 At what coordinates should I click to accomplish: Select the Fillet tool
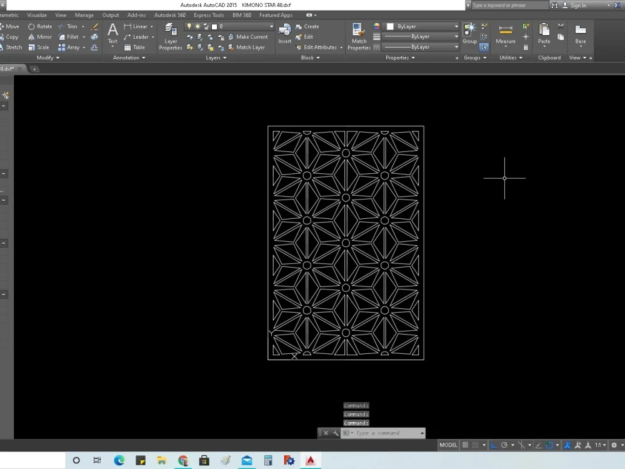[x=68, y=37]
